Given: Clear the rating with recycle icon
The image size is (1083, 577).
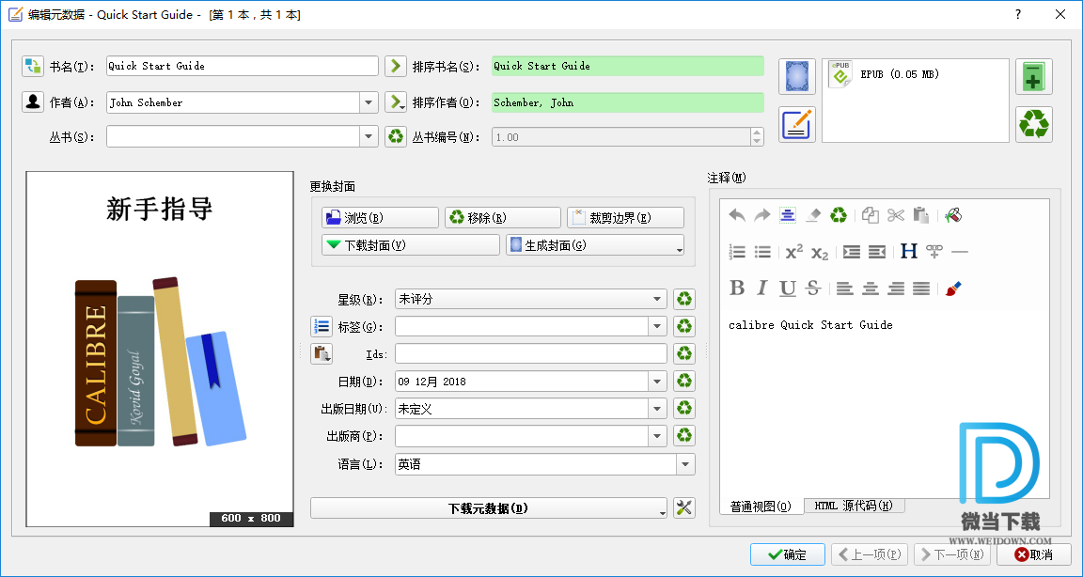Looking at the screenshot, I should click(x=683, y=299).
